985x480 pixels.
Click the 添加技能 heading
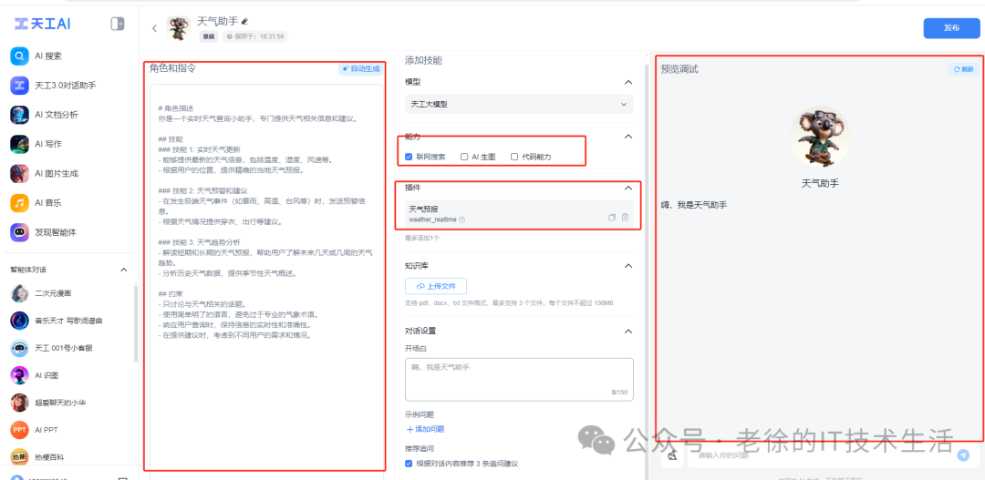tap(423, 61)
